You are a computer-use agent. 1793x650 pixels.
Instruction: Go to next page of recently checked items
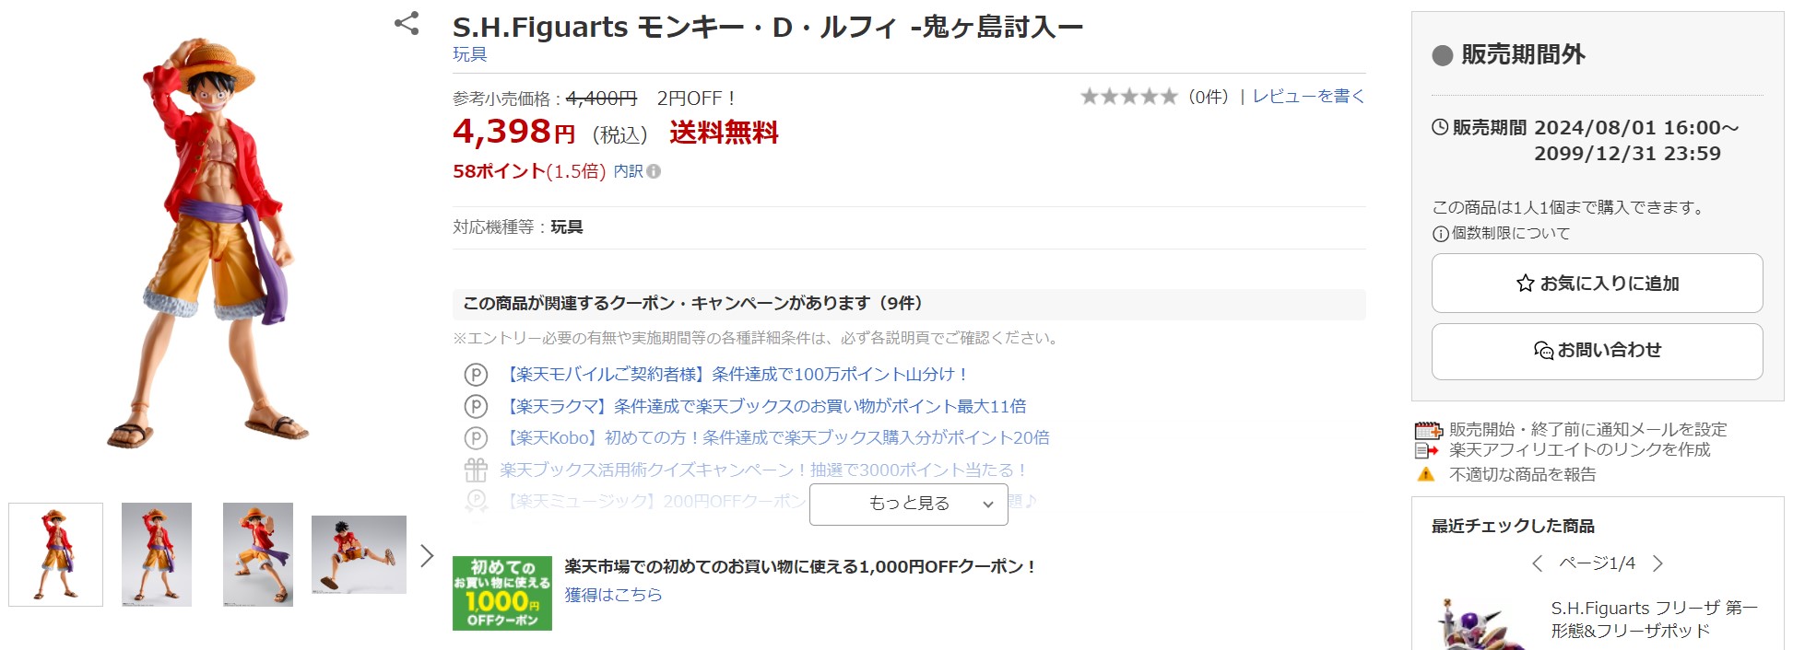1657,563
